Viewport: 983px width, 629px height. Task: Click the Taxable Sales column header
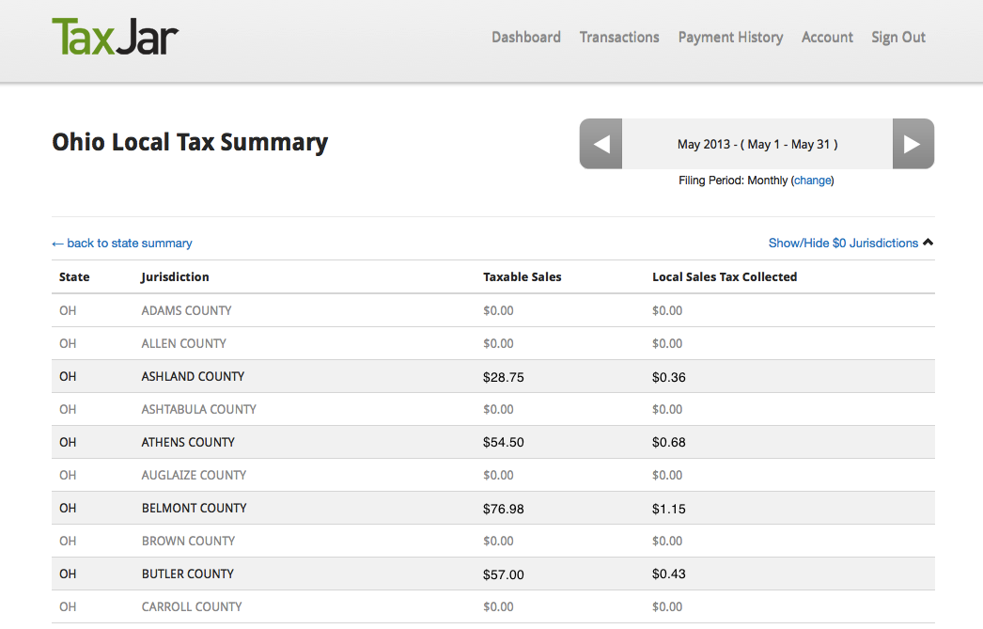point(523,277)
